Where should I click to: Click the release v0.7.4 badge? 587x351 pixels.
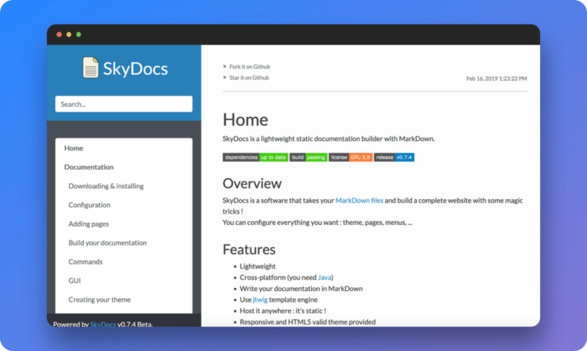394,158
